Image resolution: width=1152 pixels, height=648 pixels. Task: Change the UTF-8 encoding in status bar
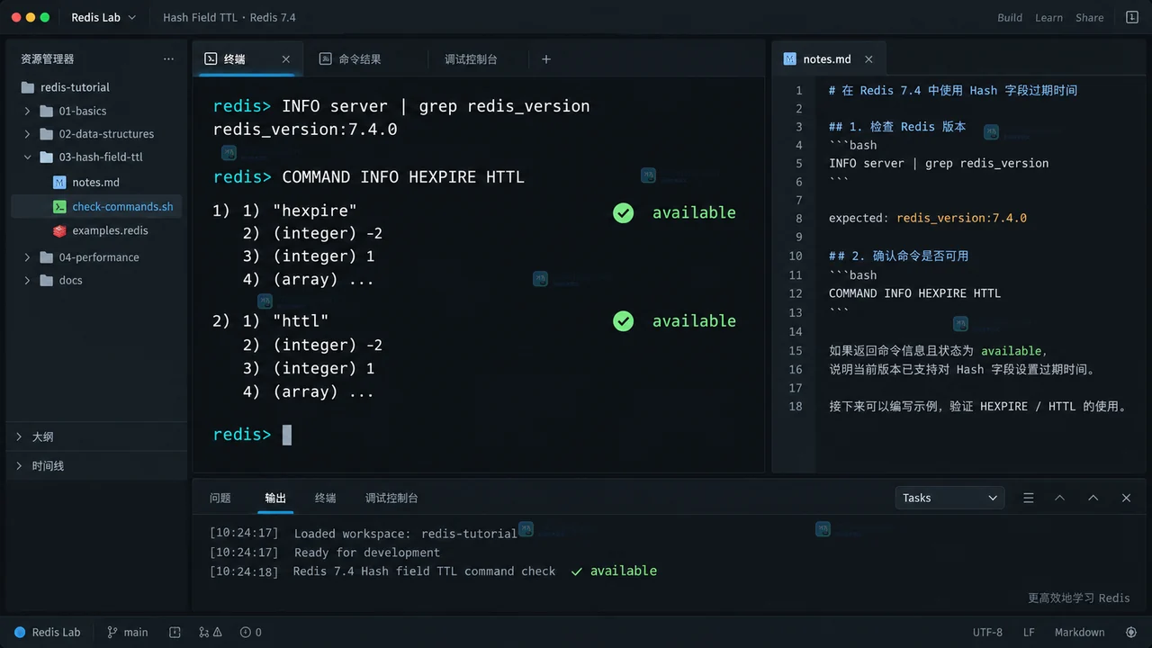(x=987, y=633)
